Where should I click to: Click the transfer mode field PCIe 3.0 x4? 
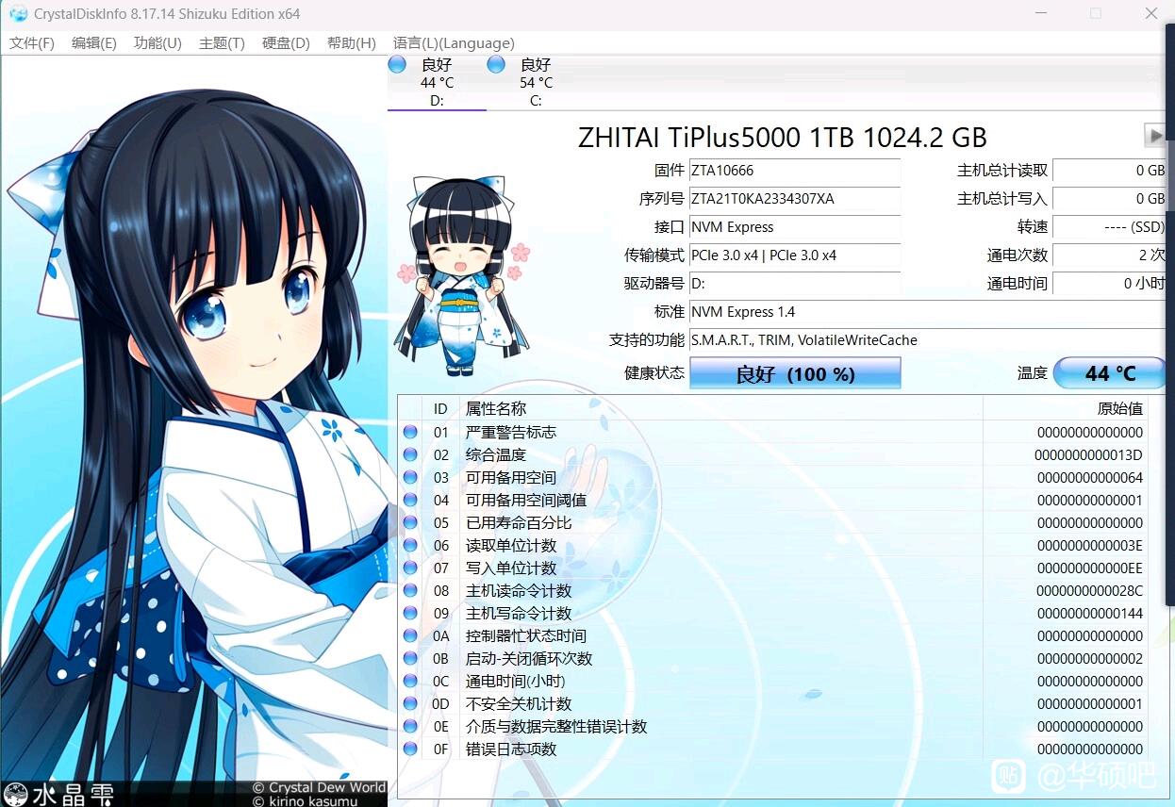tap(795, 255)
